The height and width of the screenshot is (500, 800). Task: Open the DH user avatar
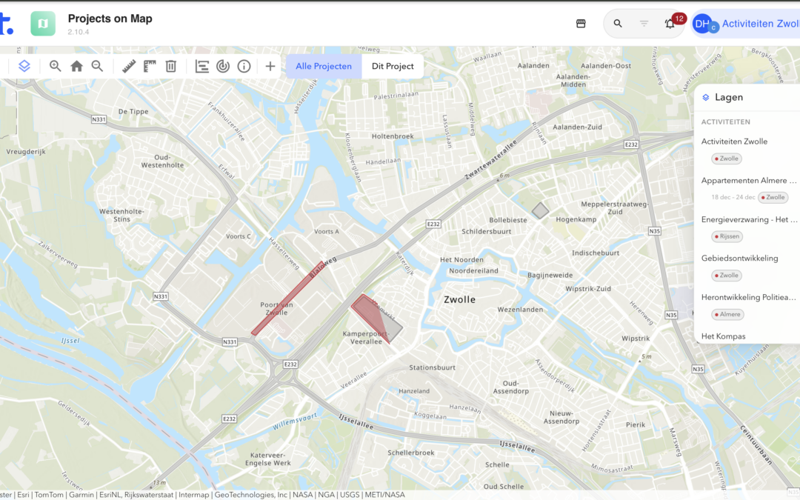coord(703,24)
